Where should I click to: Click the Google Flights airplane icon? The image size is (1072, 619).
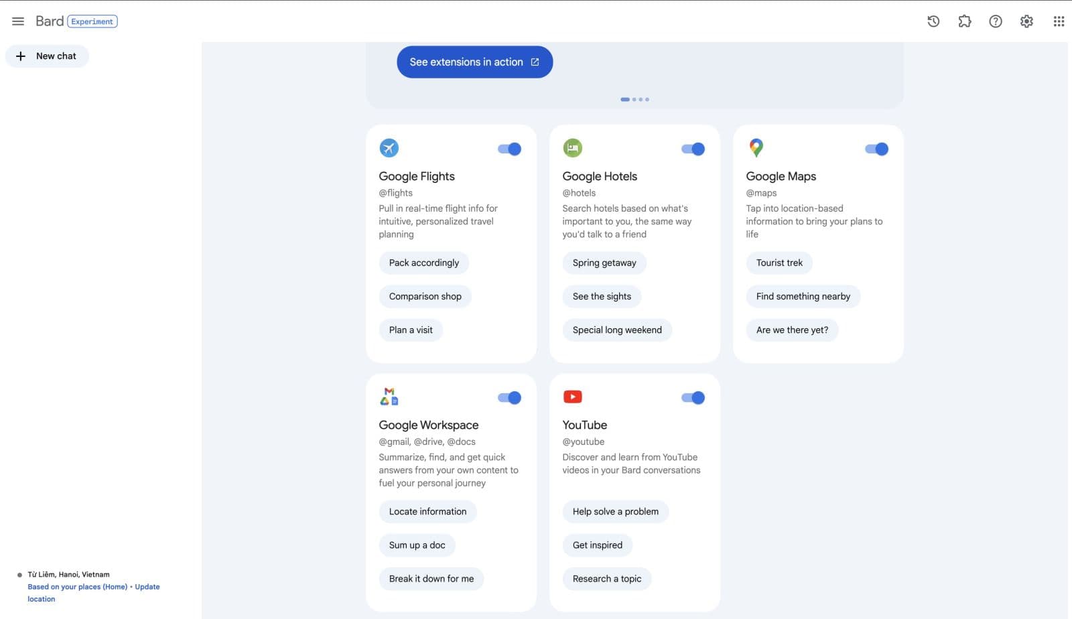(389, 148)
